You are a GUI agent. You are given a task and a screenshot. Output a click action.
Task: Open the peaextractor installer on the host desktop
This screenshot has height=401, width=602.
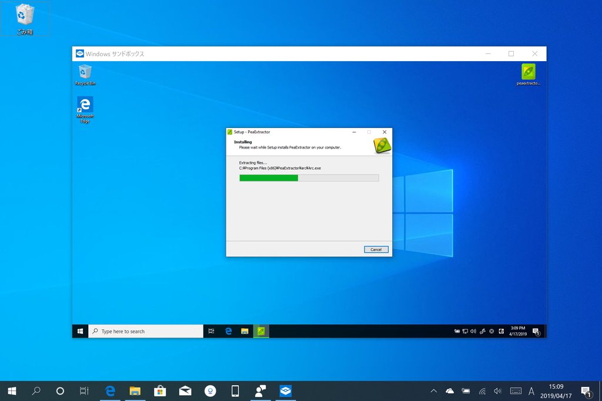pos(527,72)
